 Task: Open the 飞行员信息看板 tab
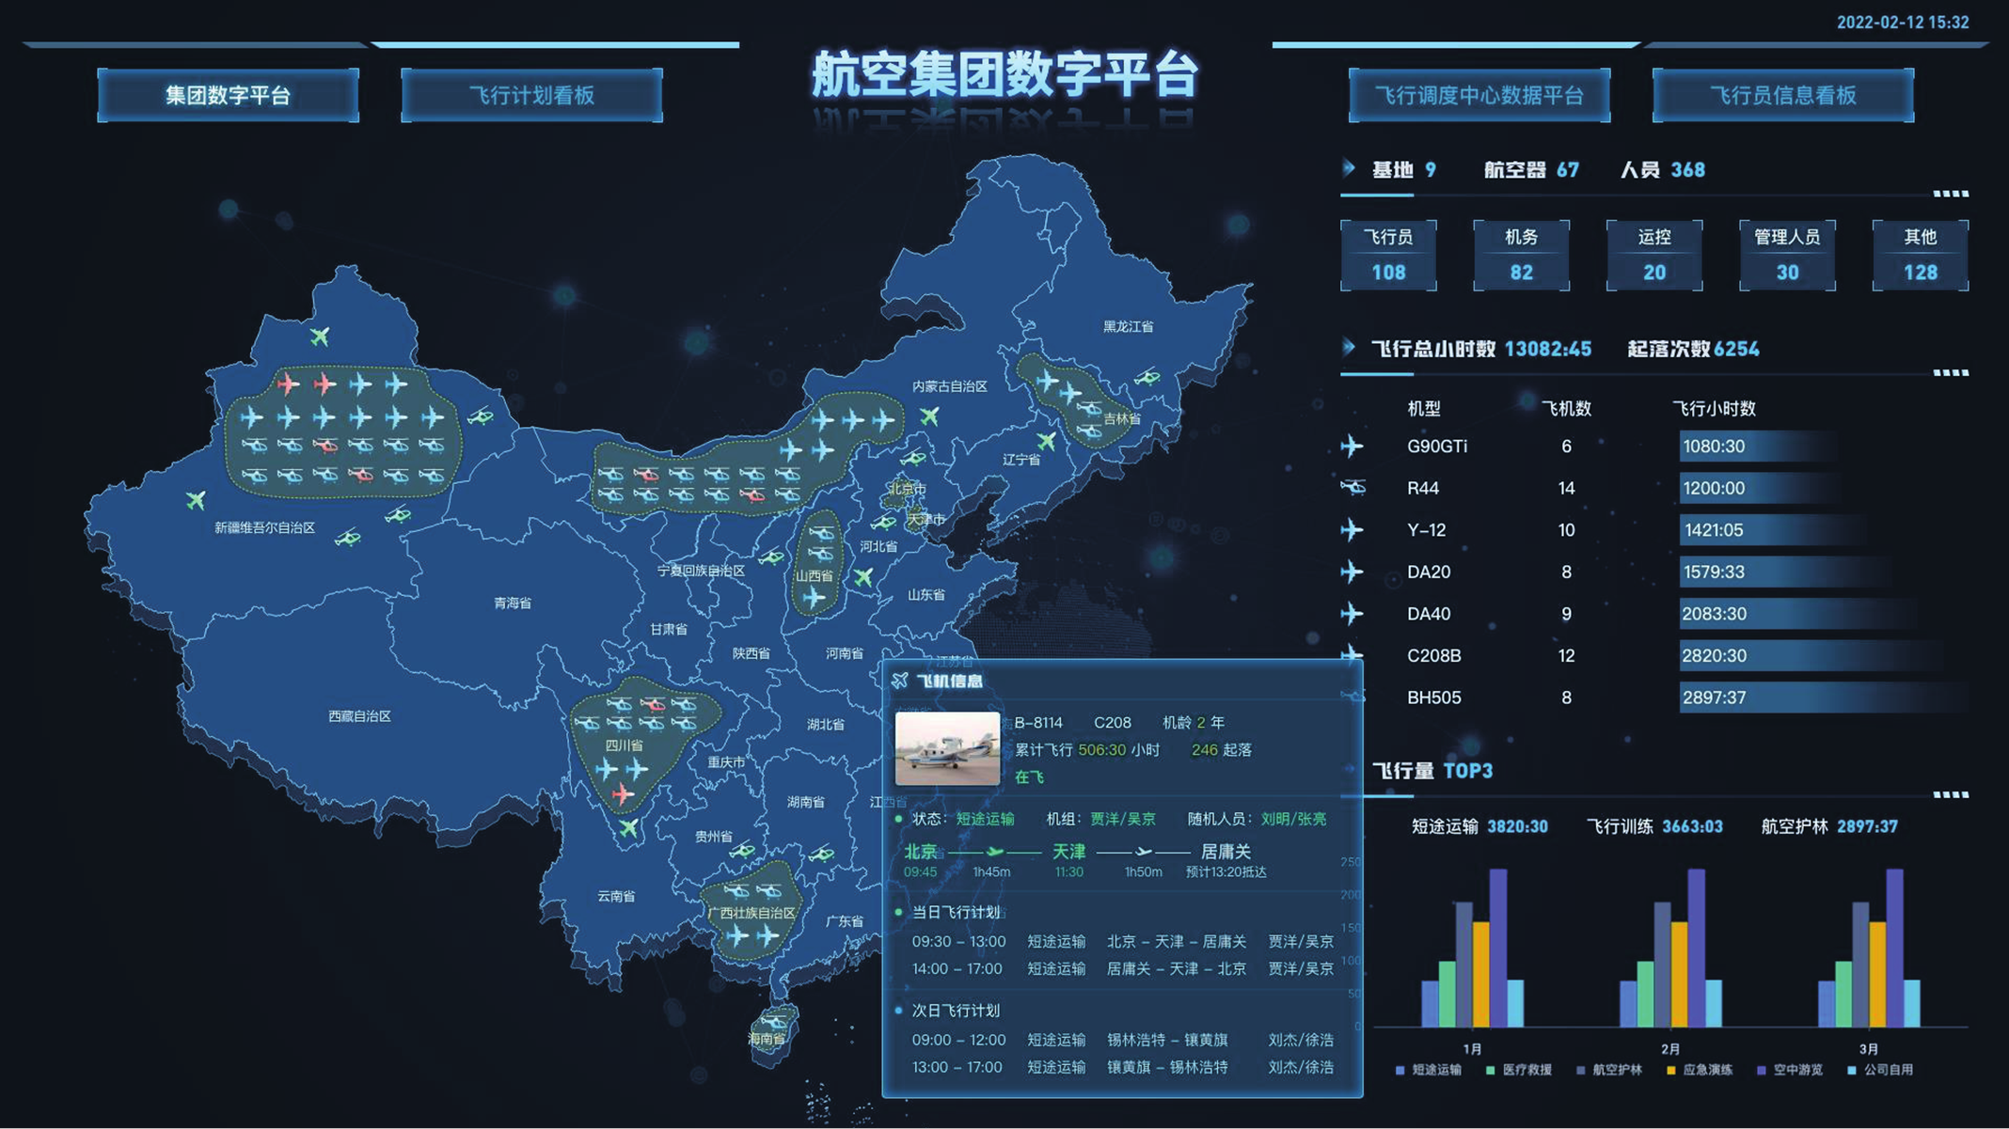tap(1782, 95)
